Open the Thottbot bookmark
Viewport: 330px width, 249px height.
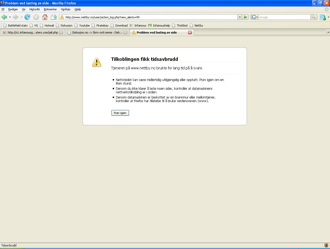pyautogui.click(x=180, y=26)
